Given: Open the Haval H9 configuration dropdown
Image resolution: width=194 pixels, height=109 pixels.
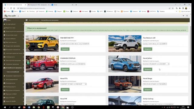Looking at the screenshot, I should pyautogui.click(x=67, y=104).
